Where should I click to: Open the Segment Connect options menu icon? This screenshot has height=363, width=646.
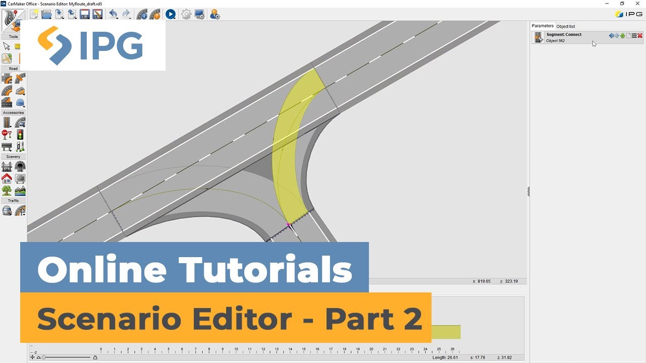pos(634,35)
